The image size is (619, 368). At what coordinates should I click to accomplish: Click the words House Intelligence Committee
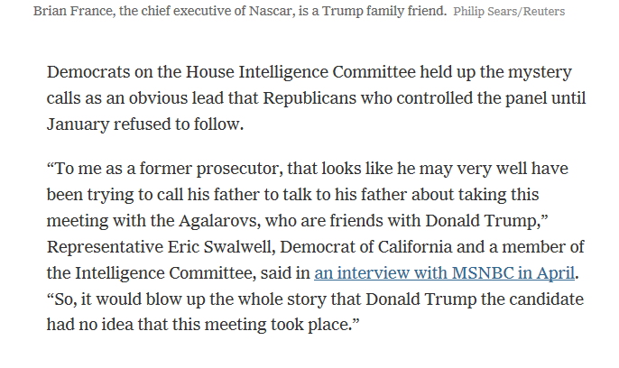(x=300, y=72)
